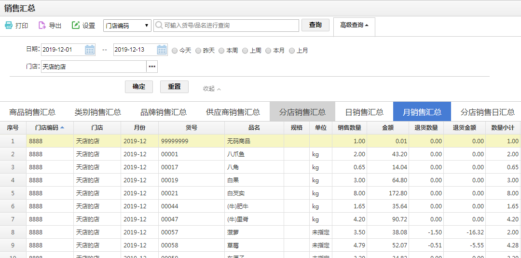Click 收起 to collapse filters
521x258 pixels.
[x=212, y=89]
